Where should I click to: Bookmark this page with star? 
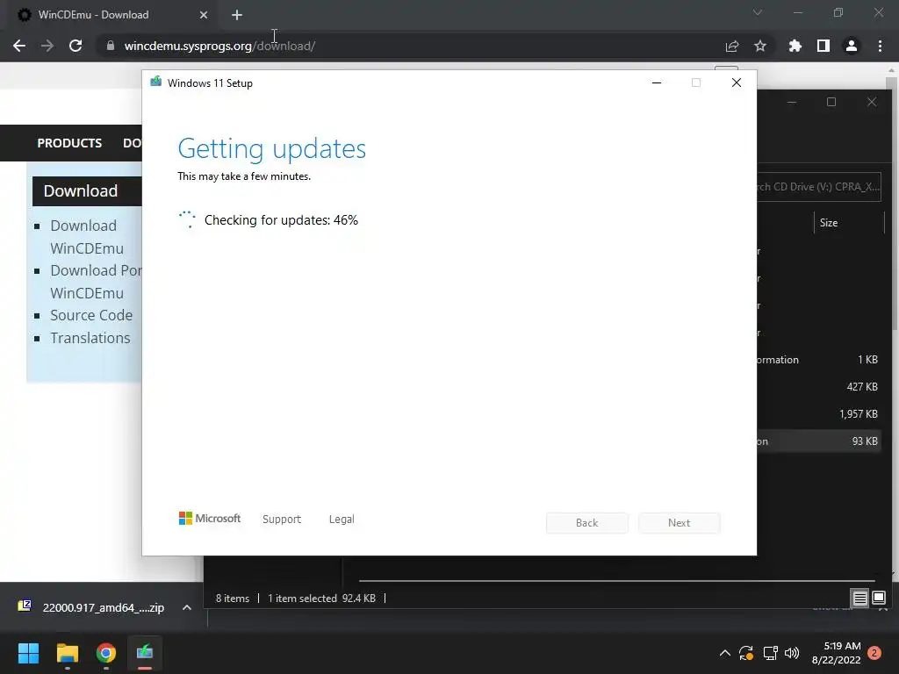click(x=760, y=46)
